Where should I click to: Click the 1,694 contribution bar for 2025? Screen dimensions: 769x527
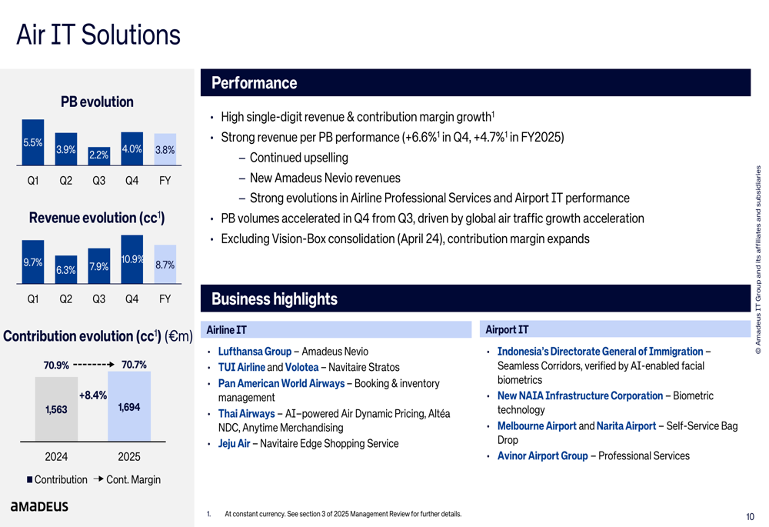point(129,406)
